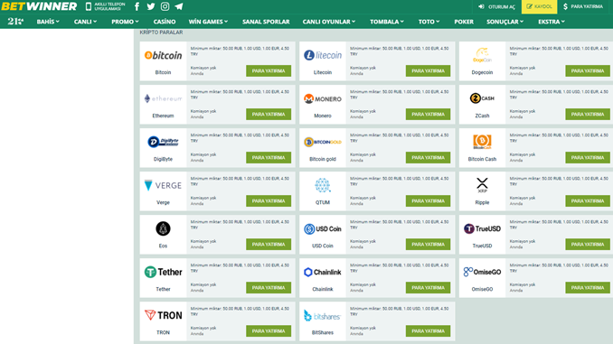Click PARA YATIRMA for Litecoin
This screenshot has height=344, width=613.
(428, 70)
